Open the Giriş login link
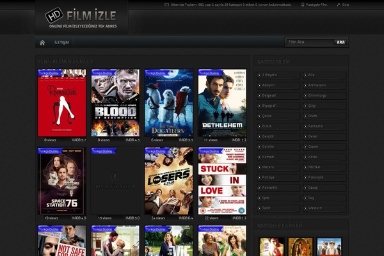The height and width of the screenshot is (256, 384). (346, 4)
